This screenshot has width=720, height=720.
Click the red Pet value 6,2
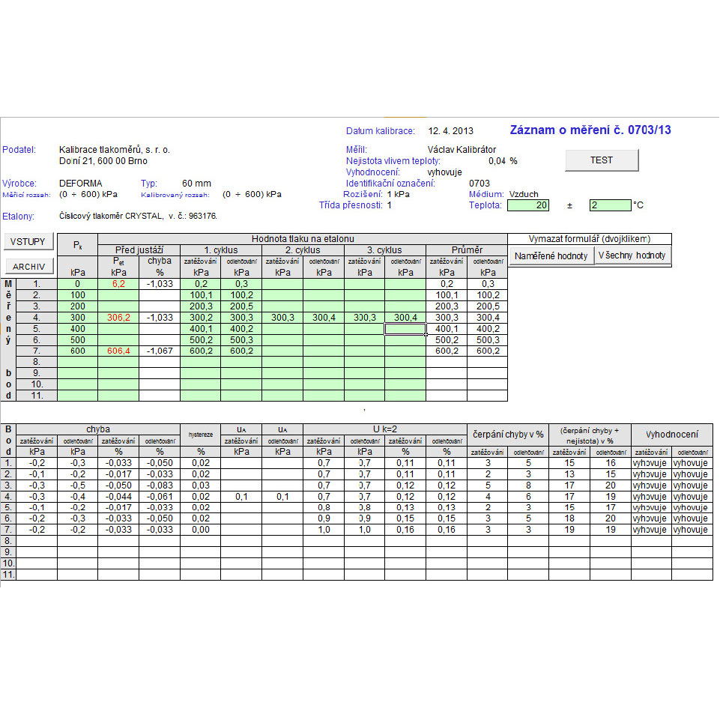(x=118, y=284)
